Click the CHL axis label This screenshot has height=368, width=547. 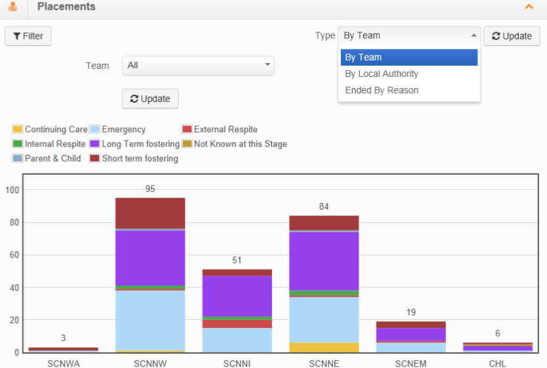[x=498, y=363]
